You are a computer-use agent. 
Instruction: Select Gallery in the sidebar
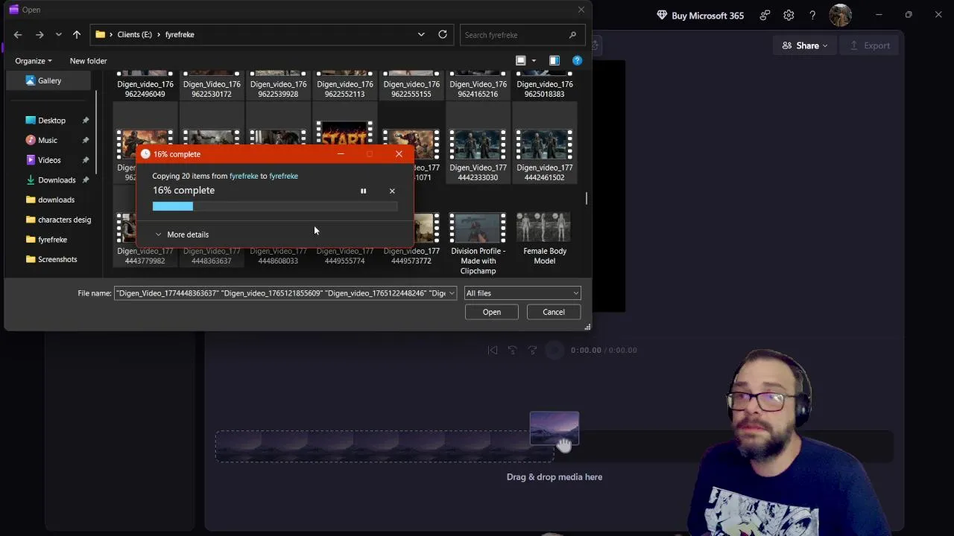tap(49, 80)
